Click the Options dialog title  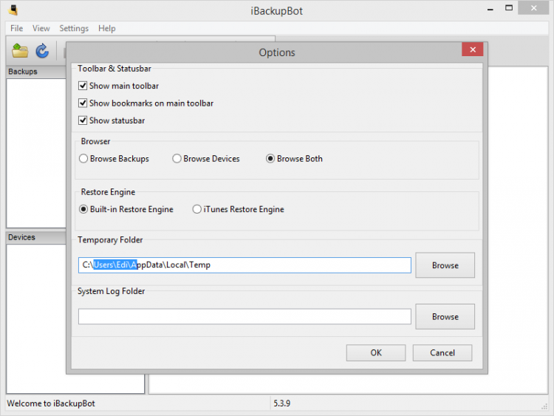click(x=277, y=52)
